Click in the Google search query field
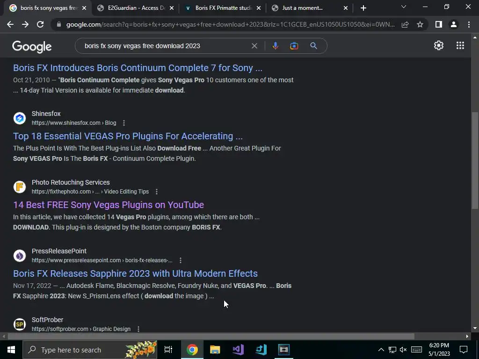479x359 pixels. (x=165, y=46)
